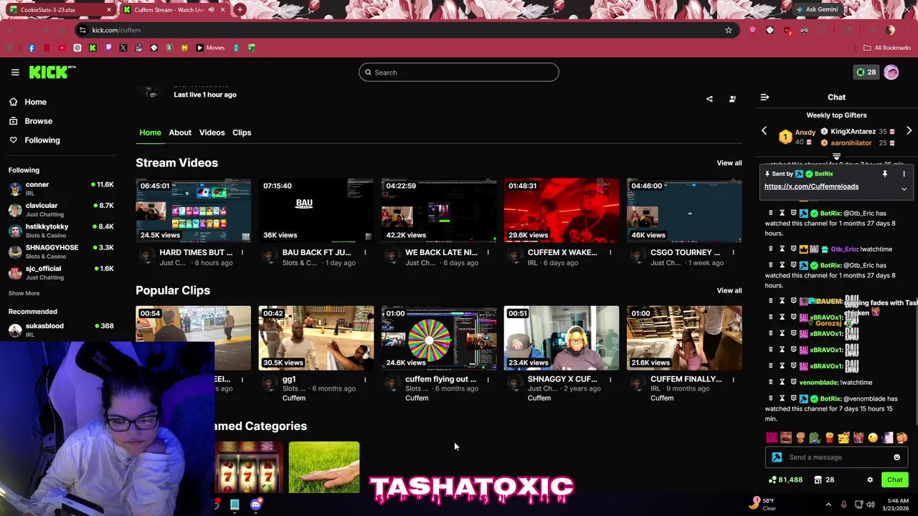
Task: Open the X bookmark icon
Action: coord(123,48)
